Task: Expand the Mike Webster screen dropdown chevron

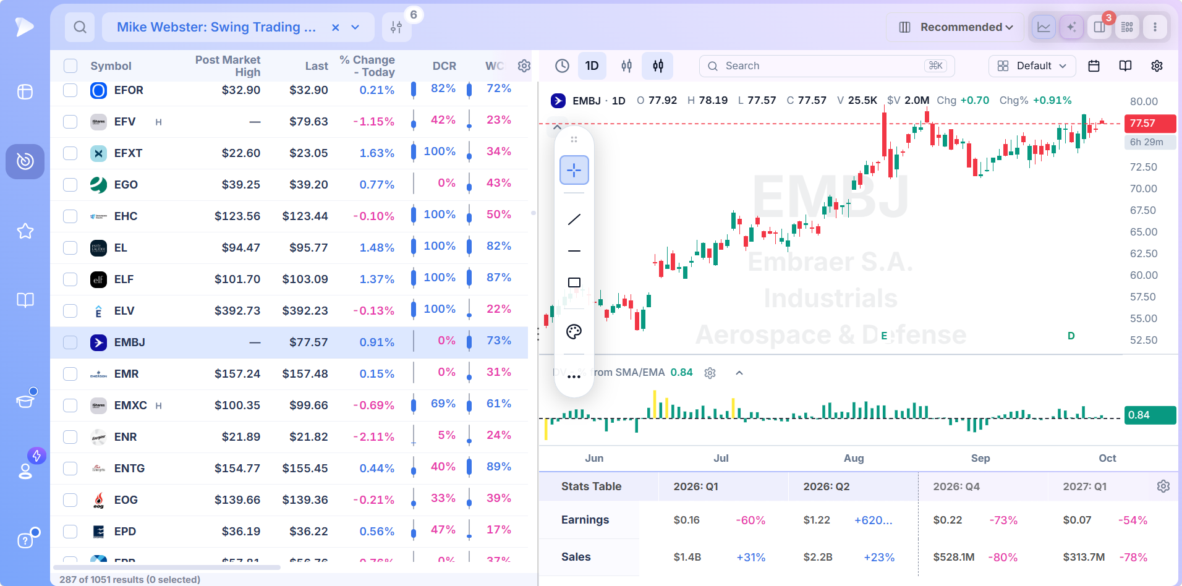Action: (x=355, y=27)
